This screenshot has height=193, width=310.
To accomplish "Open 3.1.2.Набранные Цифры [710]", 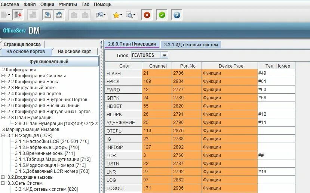I will coord(47,147).
